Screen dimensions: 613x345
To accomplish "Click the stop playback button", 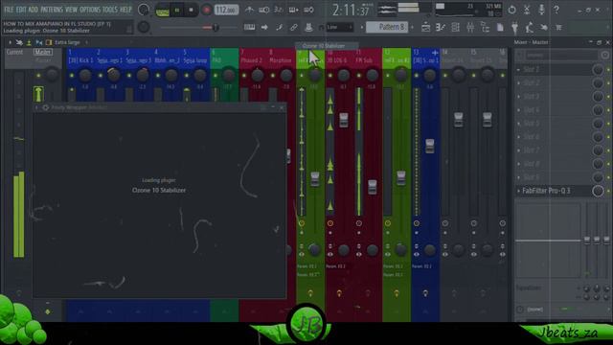I will [x=192, y=11].
